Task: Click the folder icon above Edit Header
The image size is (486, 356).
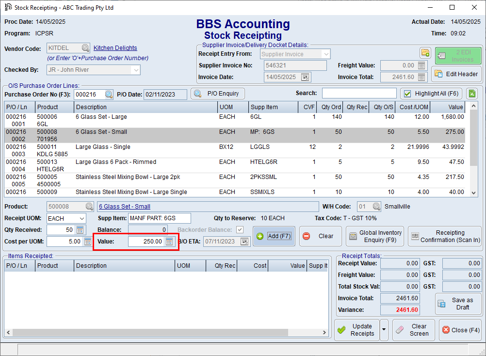Action: pos(425,53)
